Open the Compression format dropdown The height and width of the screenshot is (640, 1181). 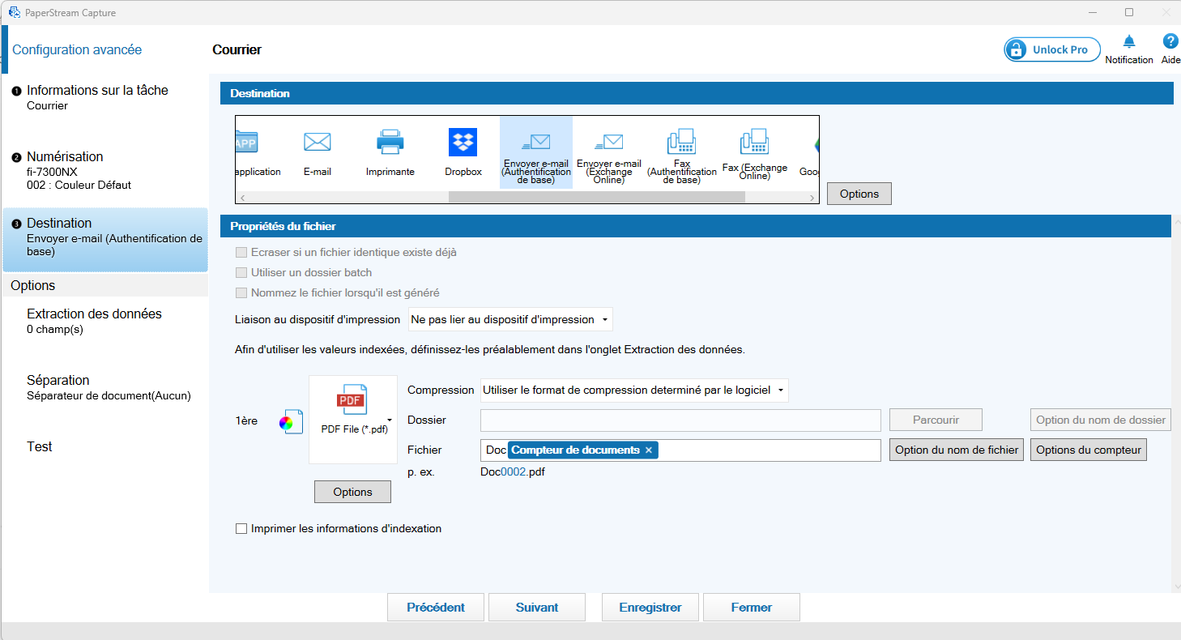pos(634,390)
